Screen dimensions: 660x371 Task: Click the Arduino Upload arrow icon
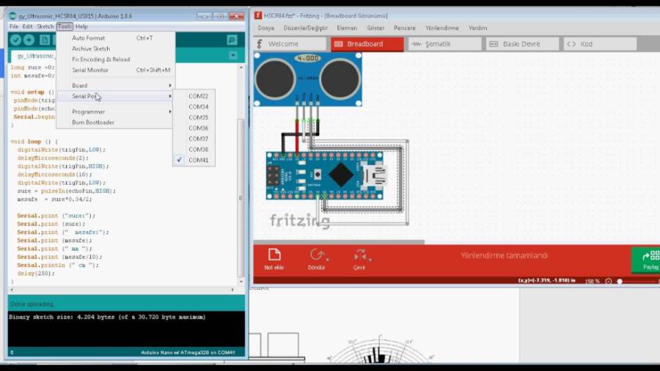[29, 40]
